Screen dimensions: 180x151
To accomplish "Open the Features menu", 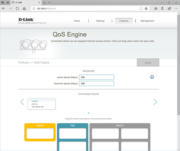I will click(x=124, y=21).
